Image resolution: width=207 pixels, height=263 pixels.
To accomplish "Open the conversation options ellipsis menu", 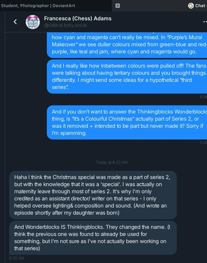I will [x=205, y=22].
